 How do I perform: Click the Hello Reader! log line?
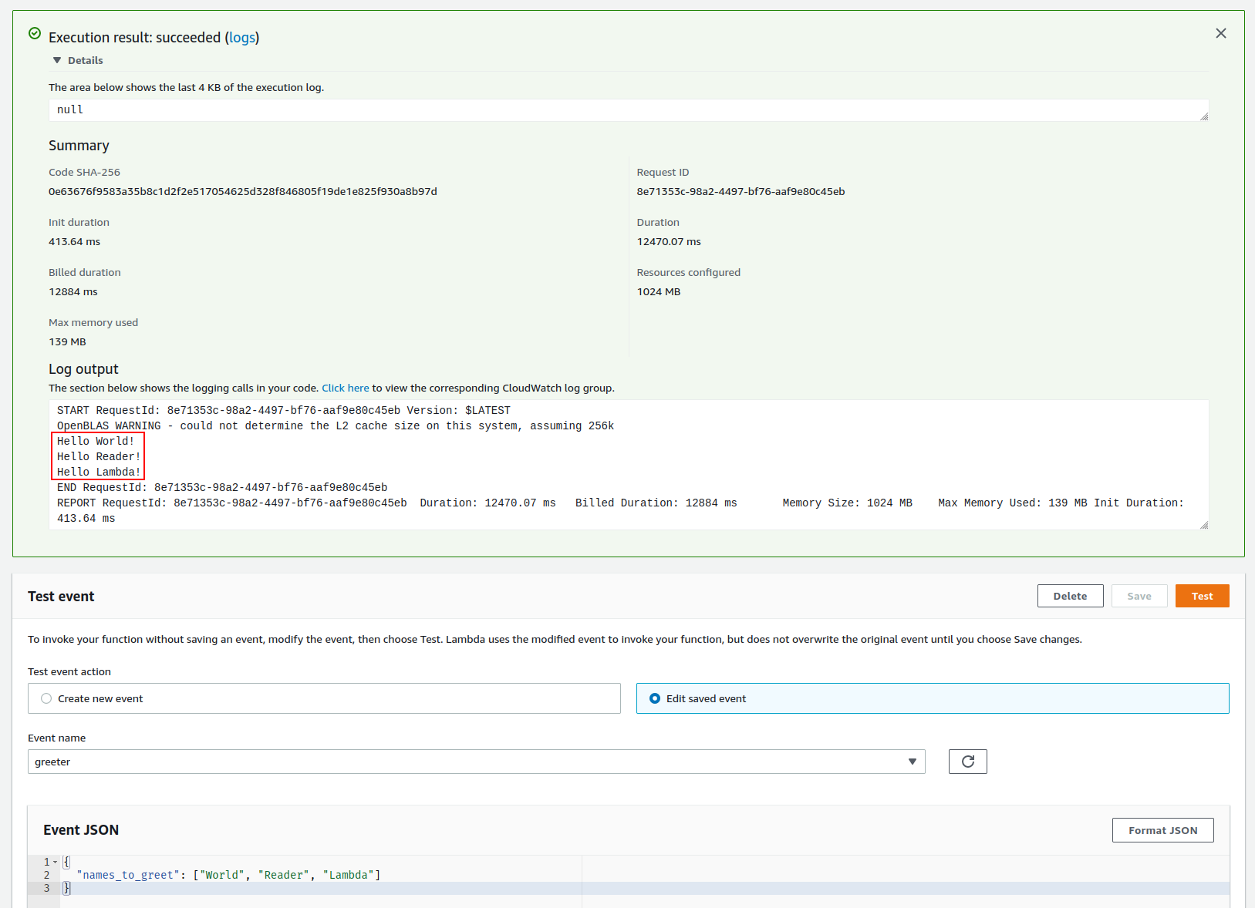tap(99, 457)
